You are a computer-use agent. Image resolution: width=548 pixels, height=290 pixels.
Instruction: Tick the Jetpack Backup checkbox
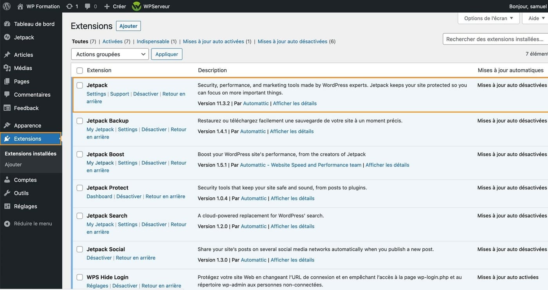(x=80, y=121)
